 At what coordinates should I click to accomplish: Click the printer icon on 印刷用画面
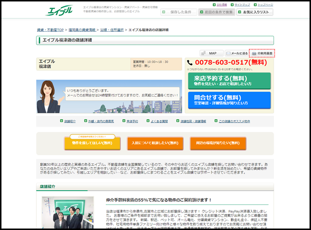click(254, 53)
